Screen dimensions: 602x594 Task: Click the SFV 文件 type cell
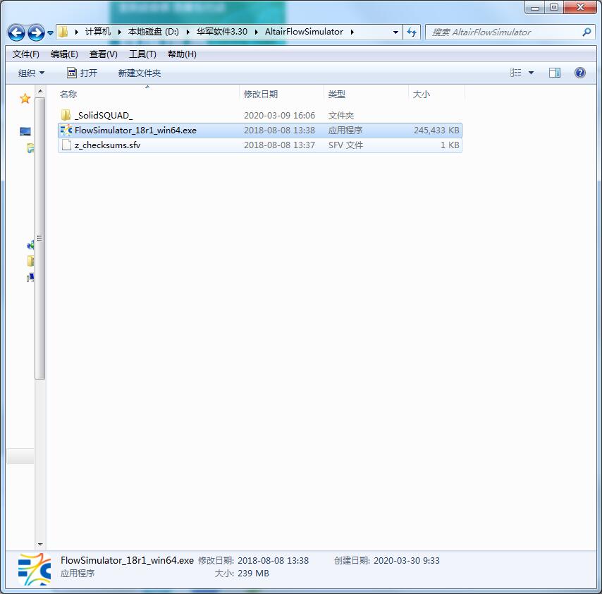point(345,145)
